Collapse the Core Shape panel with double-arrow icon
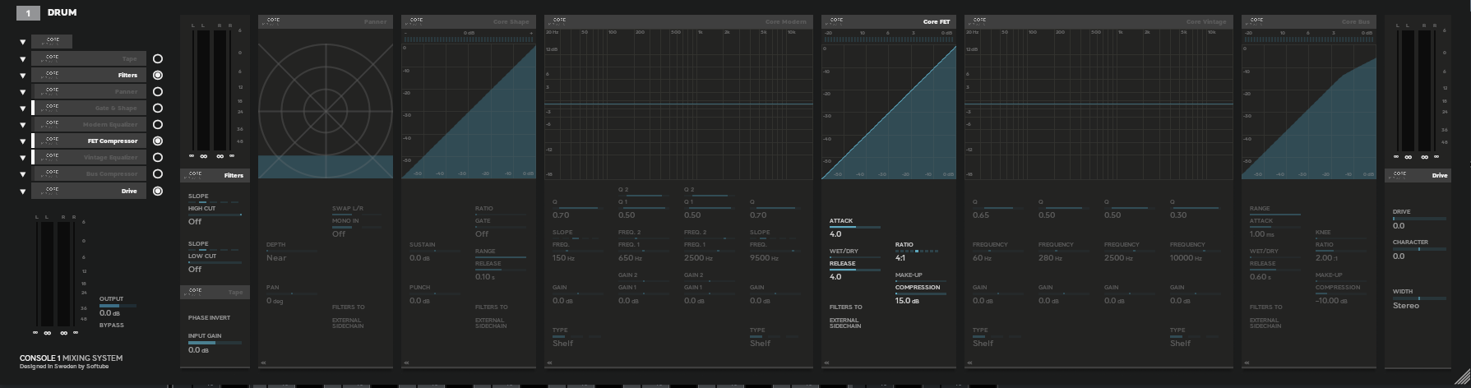This screenshot has width=1471, height=388. (x=407, y=363)
